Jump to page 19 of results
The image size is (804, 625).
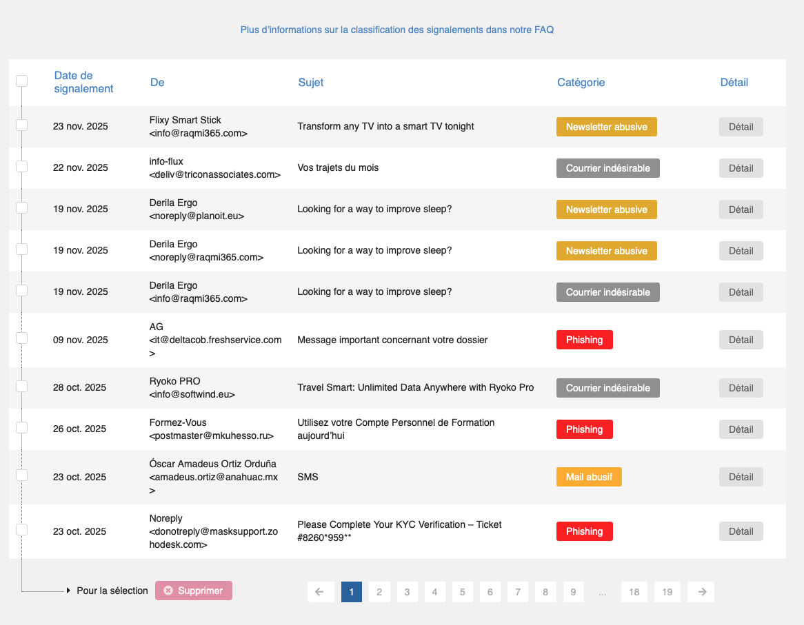[667, 592]
